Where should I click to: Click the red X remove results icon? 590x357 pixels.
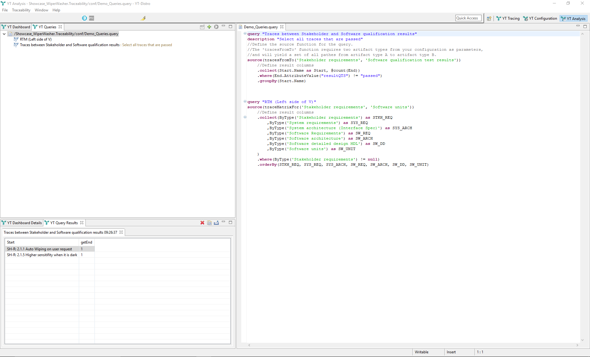(x=202, y=223)
